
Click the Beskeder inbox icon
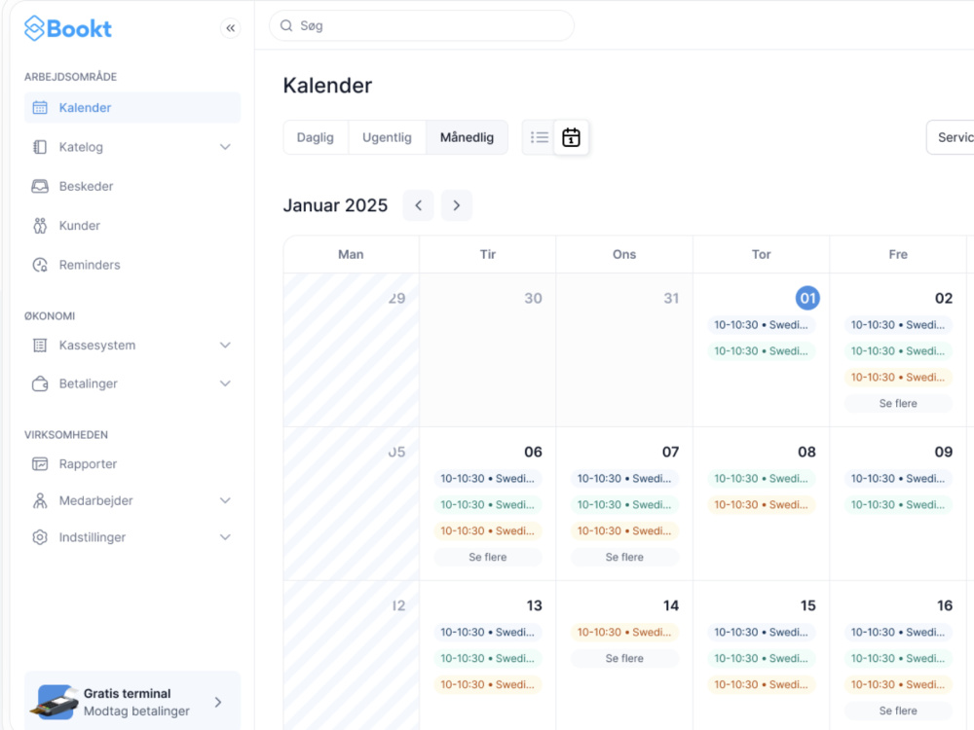pyautogui.click(x=40, y=186)
